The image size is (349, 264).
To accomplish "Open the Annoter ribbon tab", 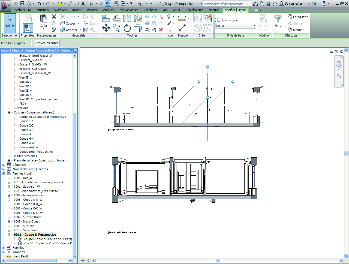I will 92,10.
